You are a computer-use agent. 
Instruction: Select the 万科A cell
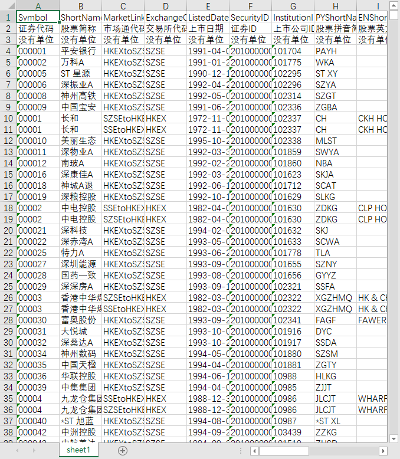coord(80,63)
